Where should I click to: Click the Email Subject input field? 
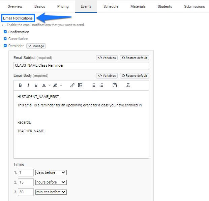point(81,66)
